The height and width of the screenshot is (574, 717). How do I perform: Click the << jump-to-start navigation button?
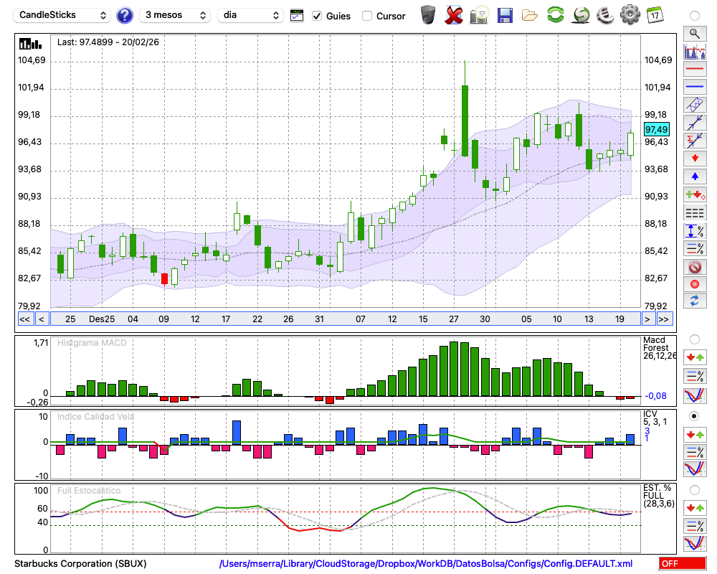pyautogui.click(x=24, y=319)
